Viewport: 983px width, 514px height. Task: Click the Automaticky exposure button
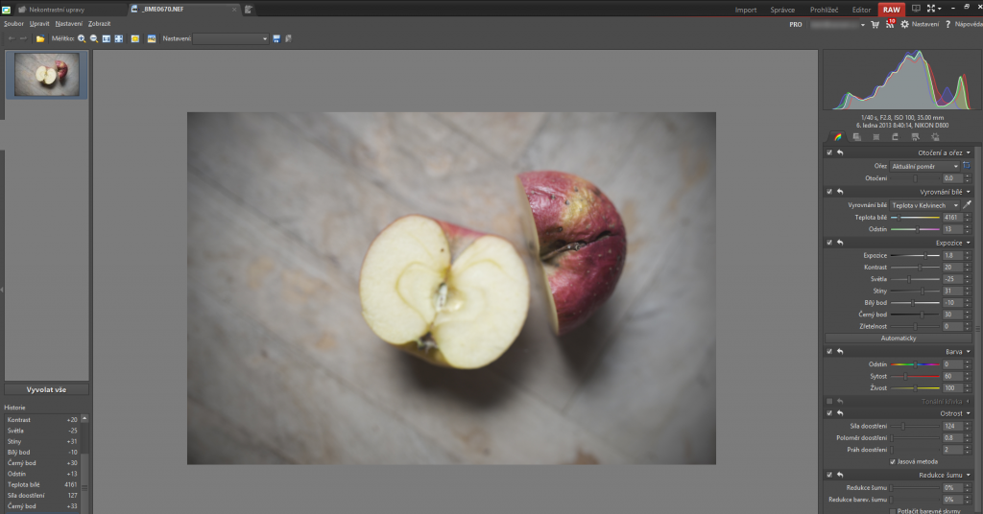(x=899, y=339)
